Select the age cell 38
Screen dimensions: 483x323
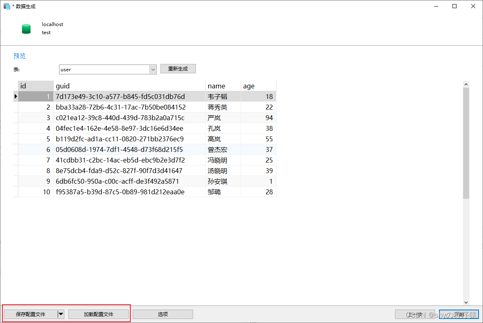coord(259,128)
